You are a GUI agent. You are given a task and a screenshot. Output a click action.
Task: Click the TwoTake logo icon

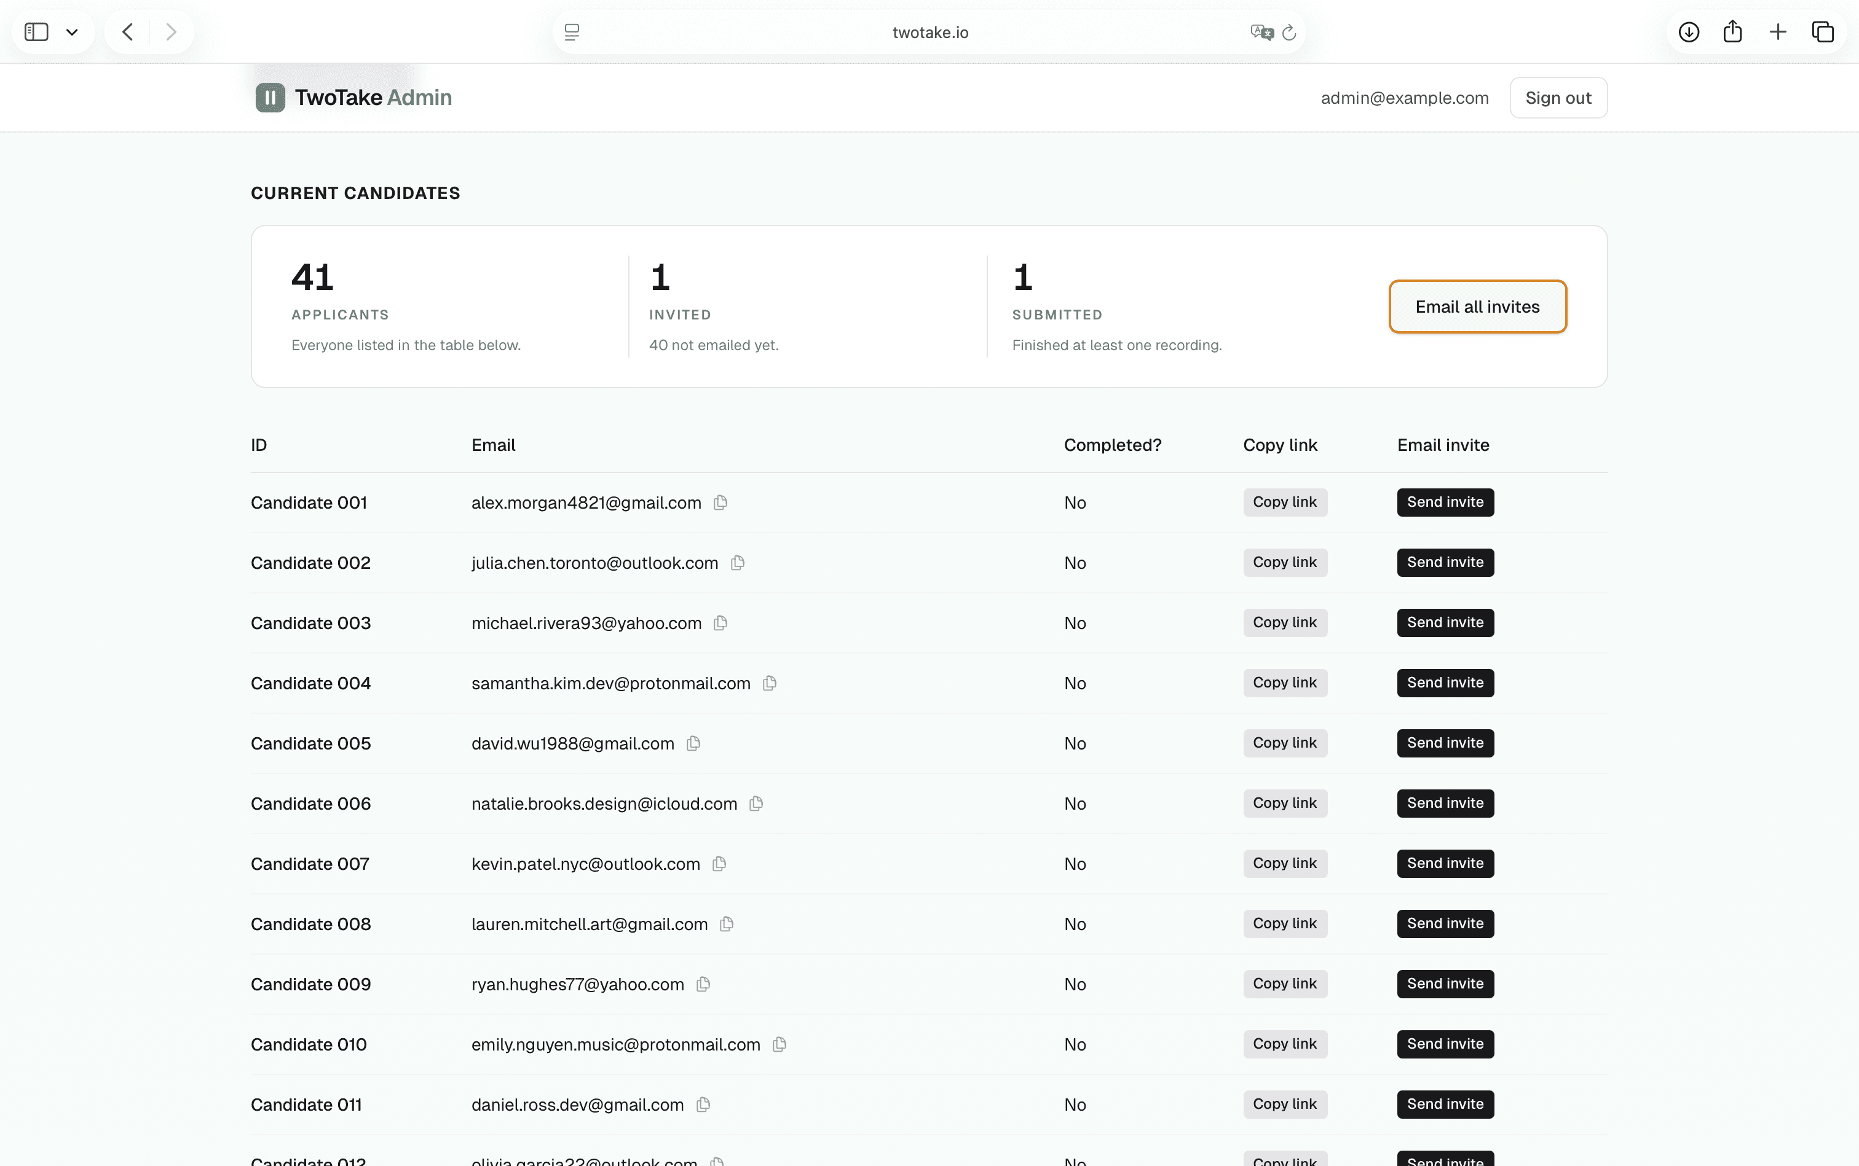(270, 97)
